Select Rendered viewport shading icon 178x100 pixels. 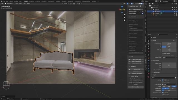pyautogui.click(x=144, y=4)
